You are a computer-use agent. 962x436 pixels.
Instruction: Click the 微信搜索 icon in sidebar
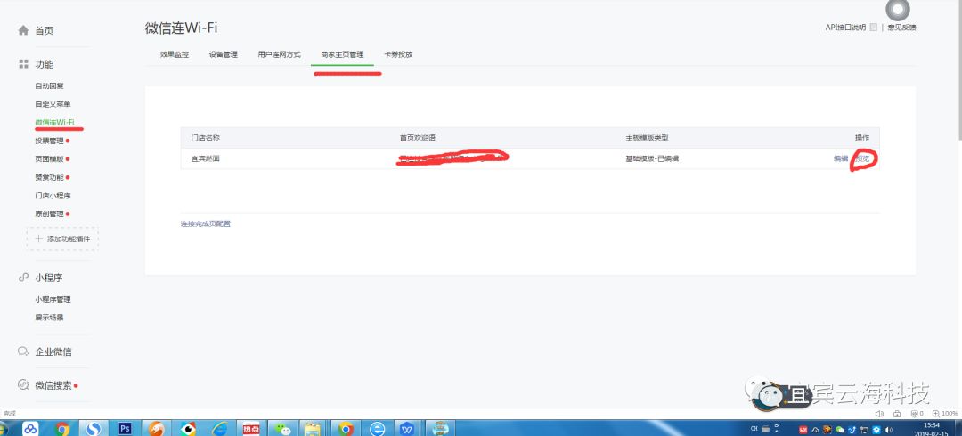point(23,385)
